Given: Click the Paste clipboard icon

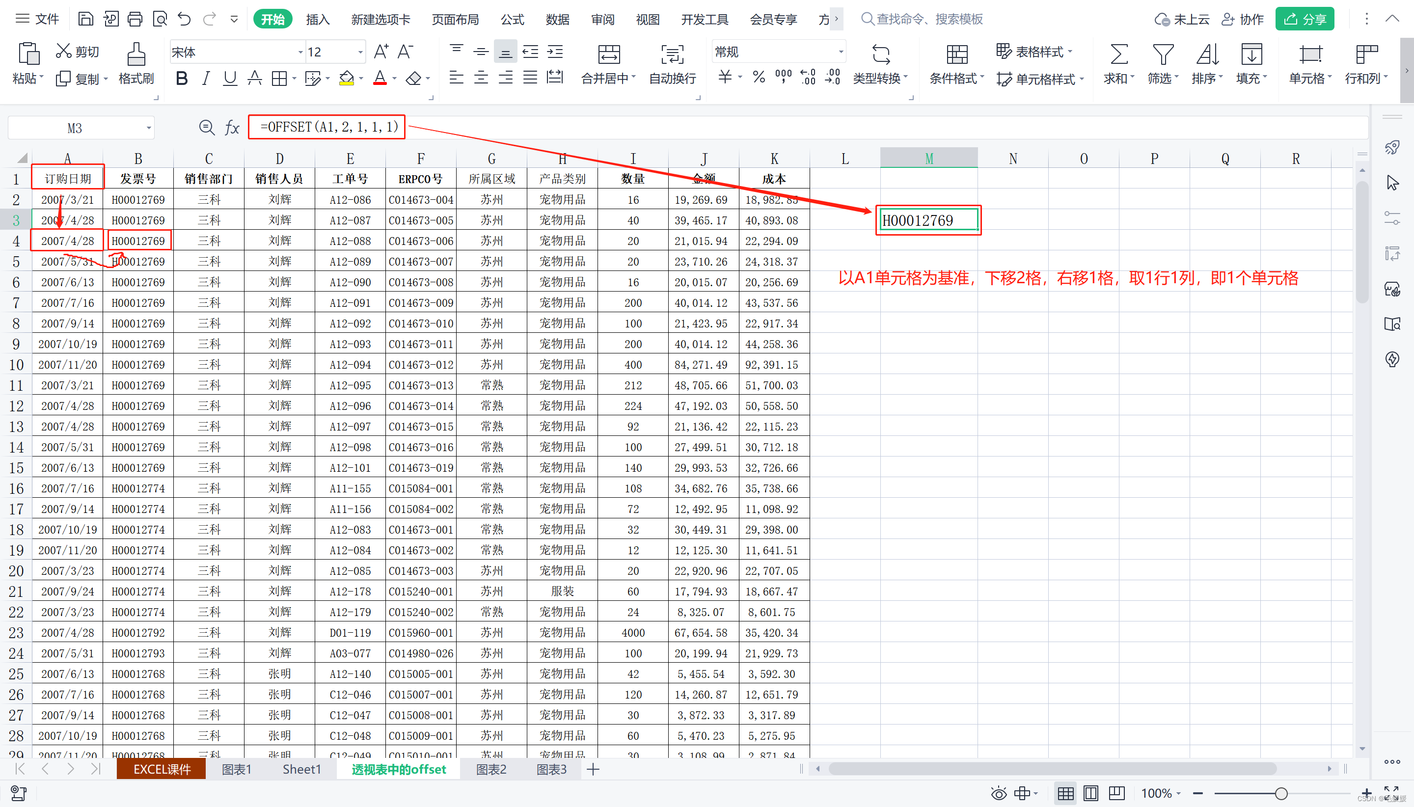Looking at the screenshot, I should [29, 53].
